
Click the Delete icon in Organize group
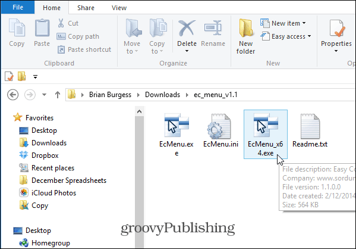[187, 29]
